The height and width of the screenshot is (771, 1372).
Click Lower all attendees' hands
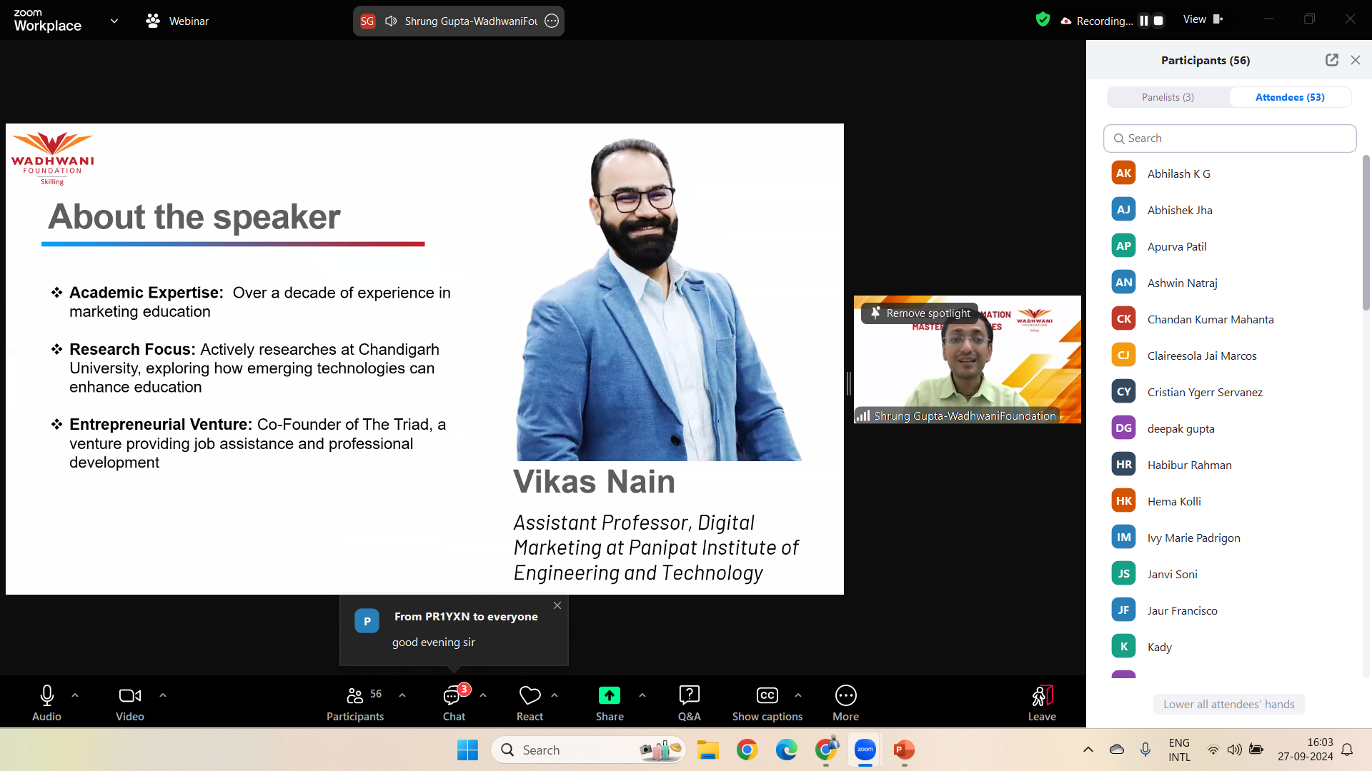1228,704
